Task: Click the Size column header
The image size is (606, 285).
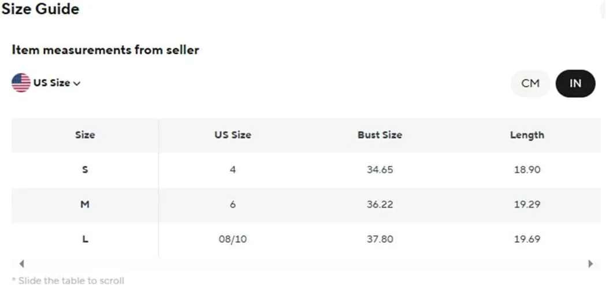Action: (x=85, y=135)
